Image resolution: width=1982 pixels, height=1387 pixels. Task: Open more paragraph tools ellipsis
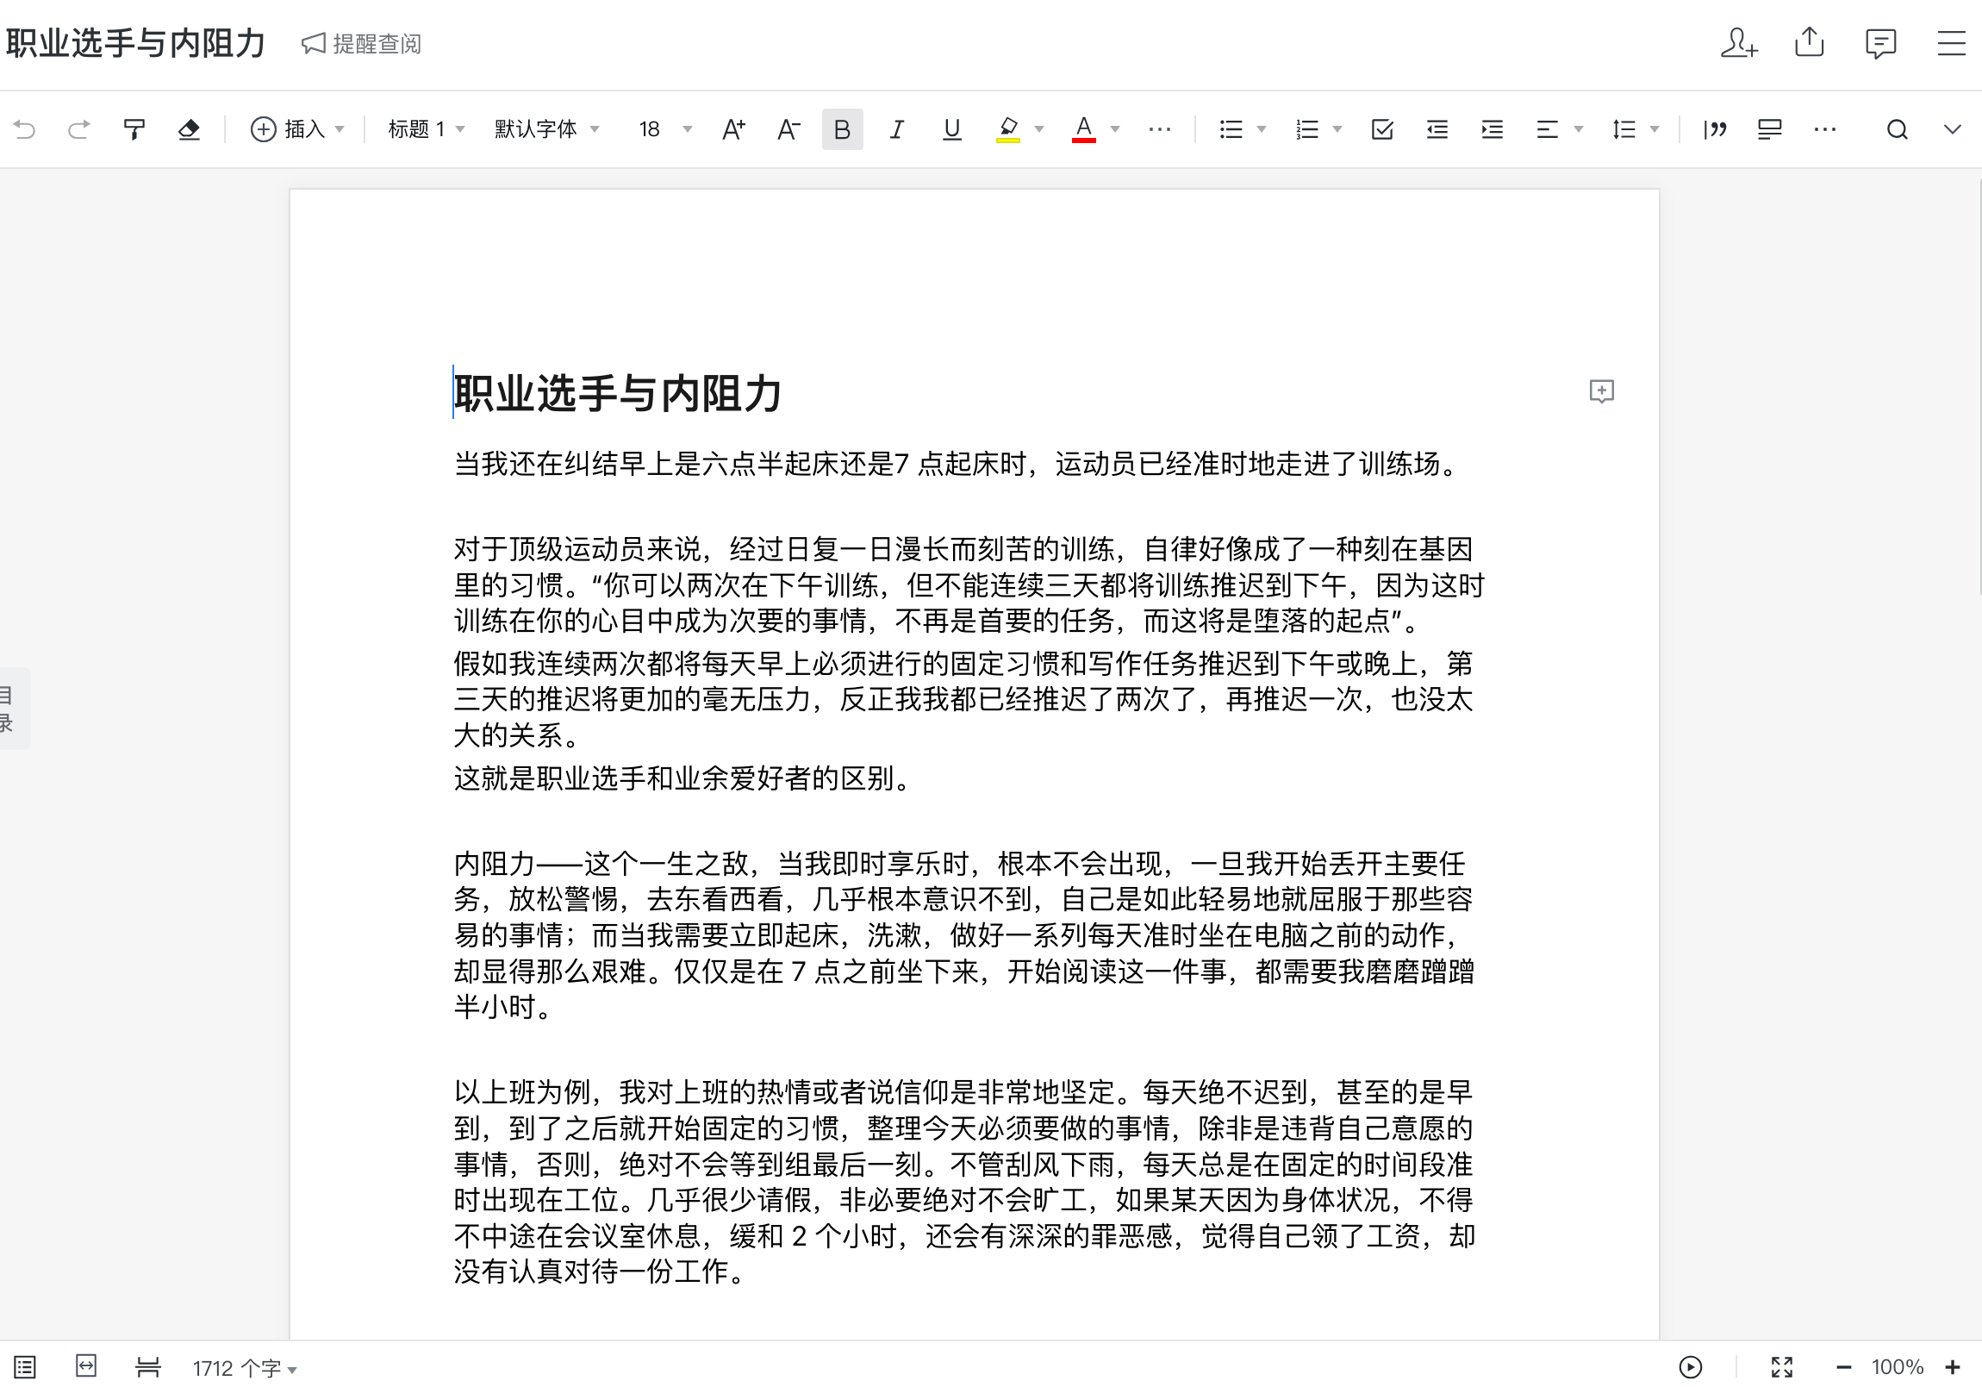click(x=1825, y=129)
